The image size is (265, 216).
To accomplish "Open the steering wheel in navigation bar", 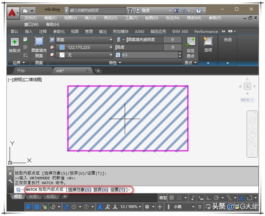I will click(252, 121).
